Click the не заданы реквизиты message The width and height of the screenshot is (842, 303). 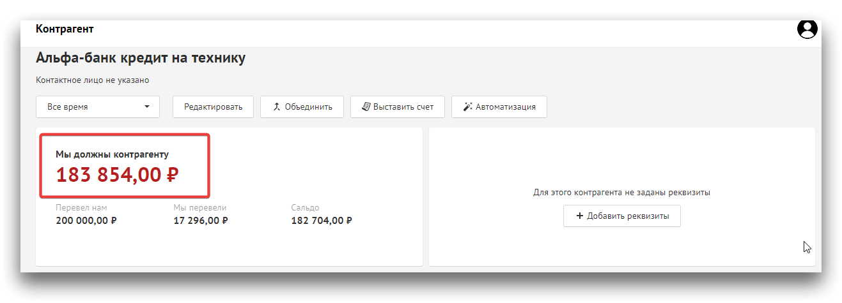(621, 192)
